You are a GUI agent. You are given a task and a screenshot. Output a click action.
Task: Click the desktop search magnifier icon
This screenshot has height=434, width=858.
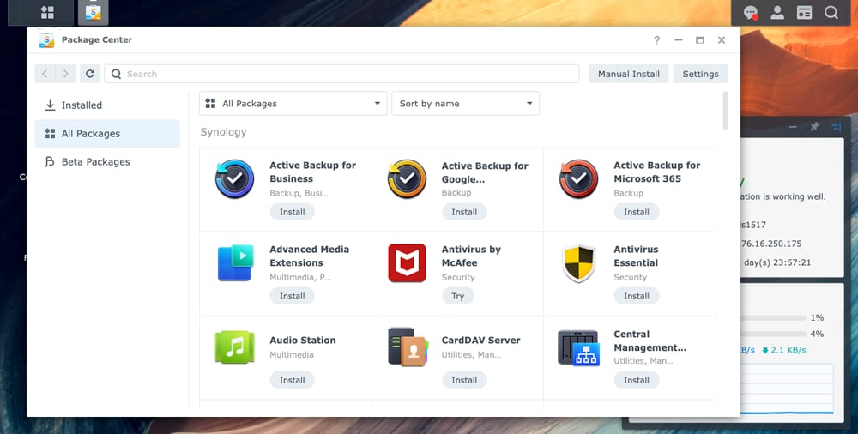[x=831, y=12]
